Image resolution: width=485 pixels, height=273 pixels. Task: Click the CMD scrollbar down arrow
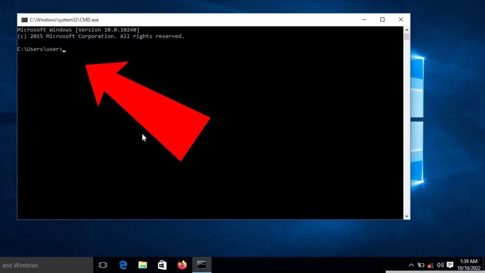coord(407,216)
